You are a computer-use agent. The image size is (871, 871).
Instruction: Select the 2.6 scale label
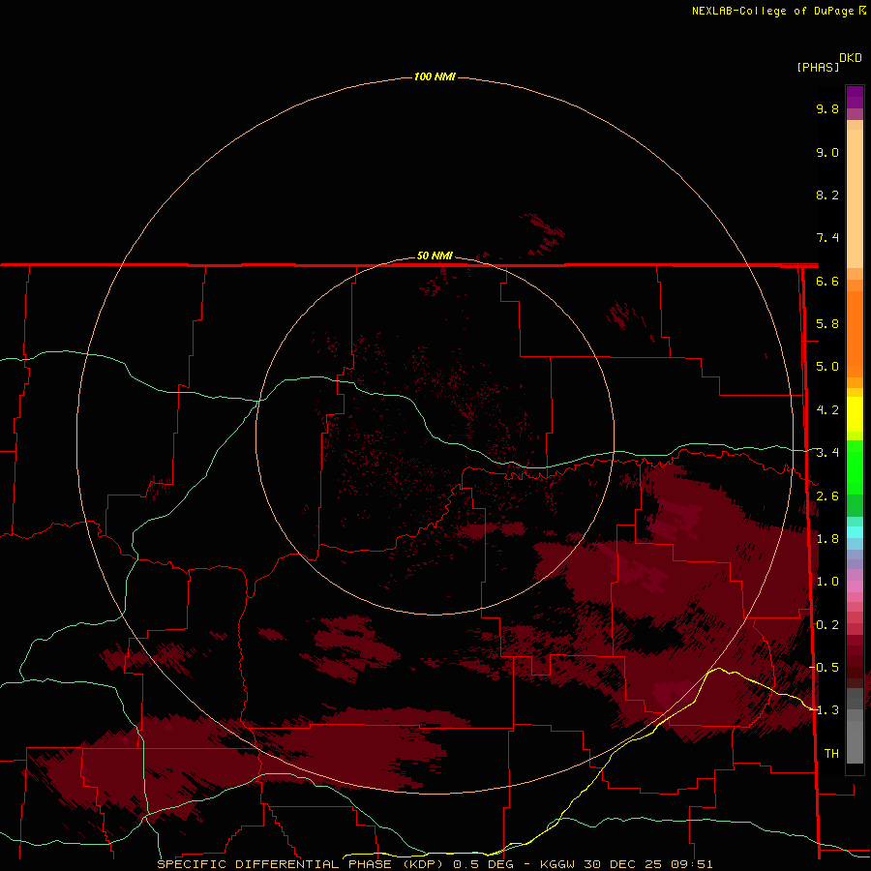pyautogui.click(x=827, y=496)
